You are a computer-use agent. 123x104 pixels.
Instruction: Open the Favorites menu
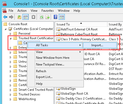point(48,11)
